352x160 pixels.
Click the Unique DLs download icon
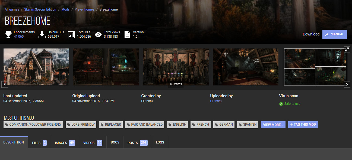tap(42, 34)
